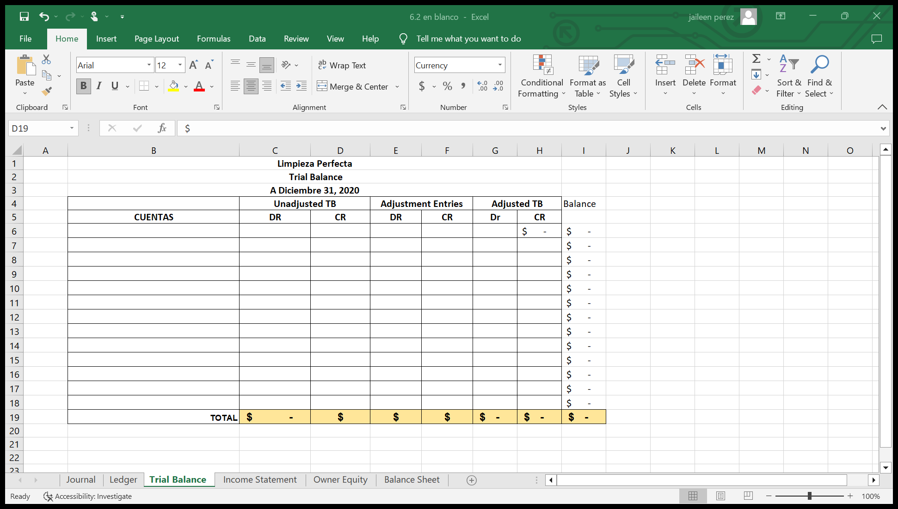Switch to Page Break Preview view
Screen dimensions: 898x509
click(x=748, y=496)
